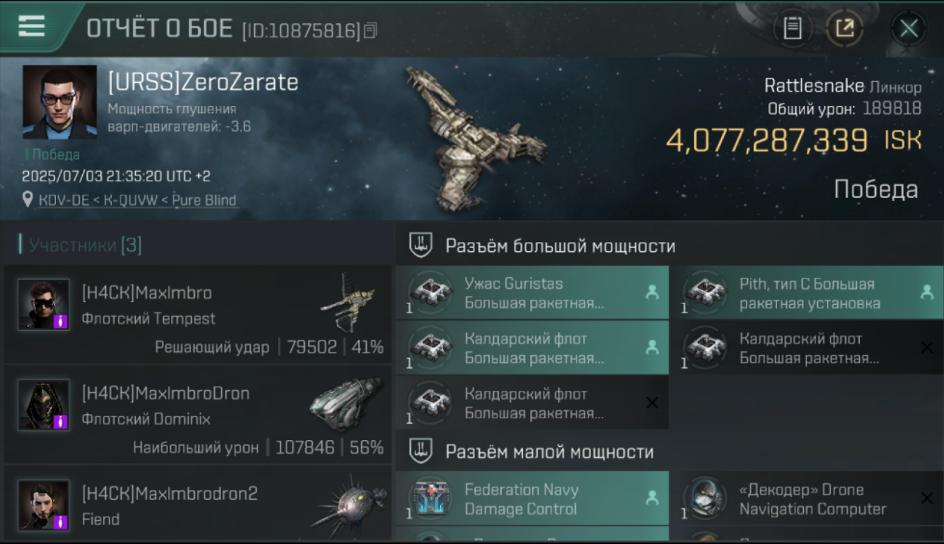Share the battle report externally
The height and width of the screenshot is (544, 944).
845,29
